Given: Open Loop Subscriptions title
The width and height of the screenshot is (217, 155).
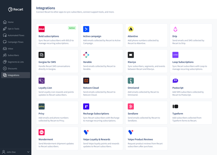Looking at the screenshot, I should (x=183, y=62).
